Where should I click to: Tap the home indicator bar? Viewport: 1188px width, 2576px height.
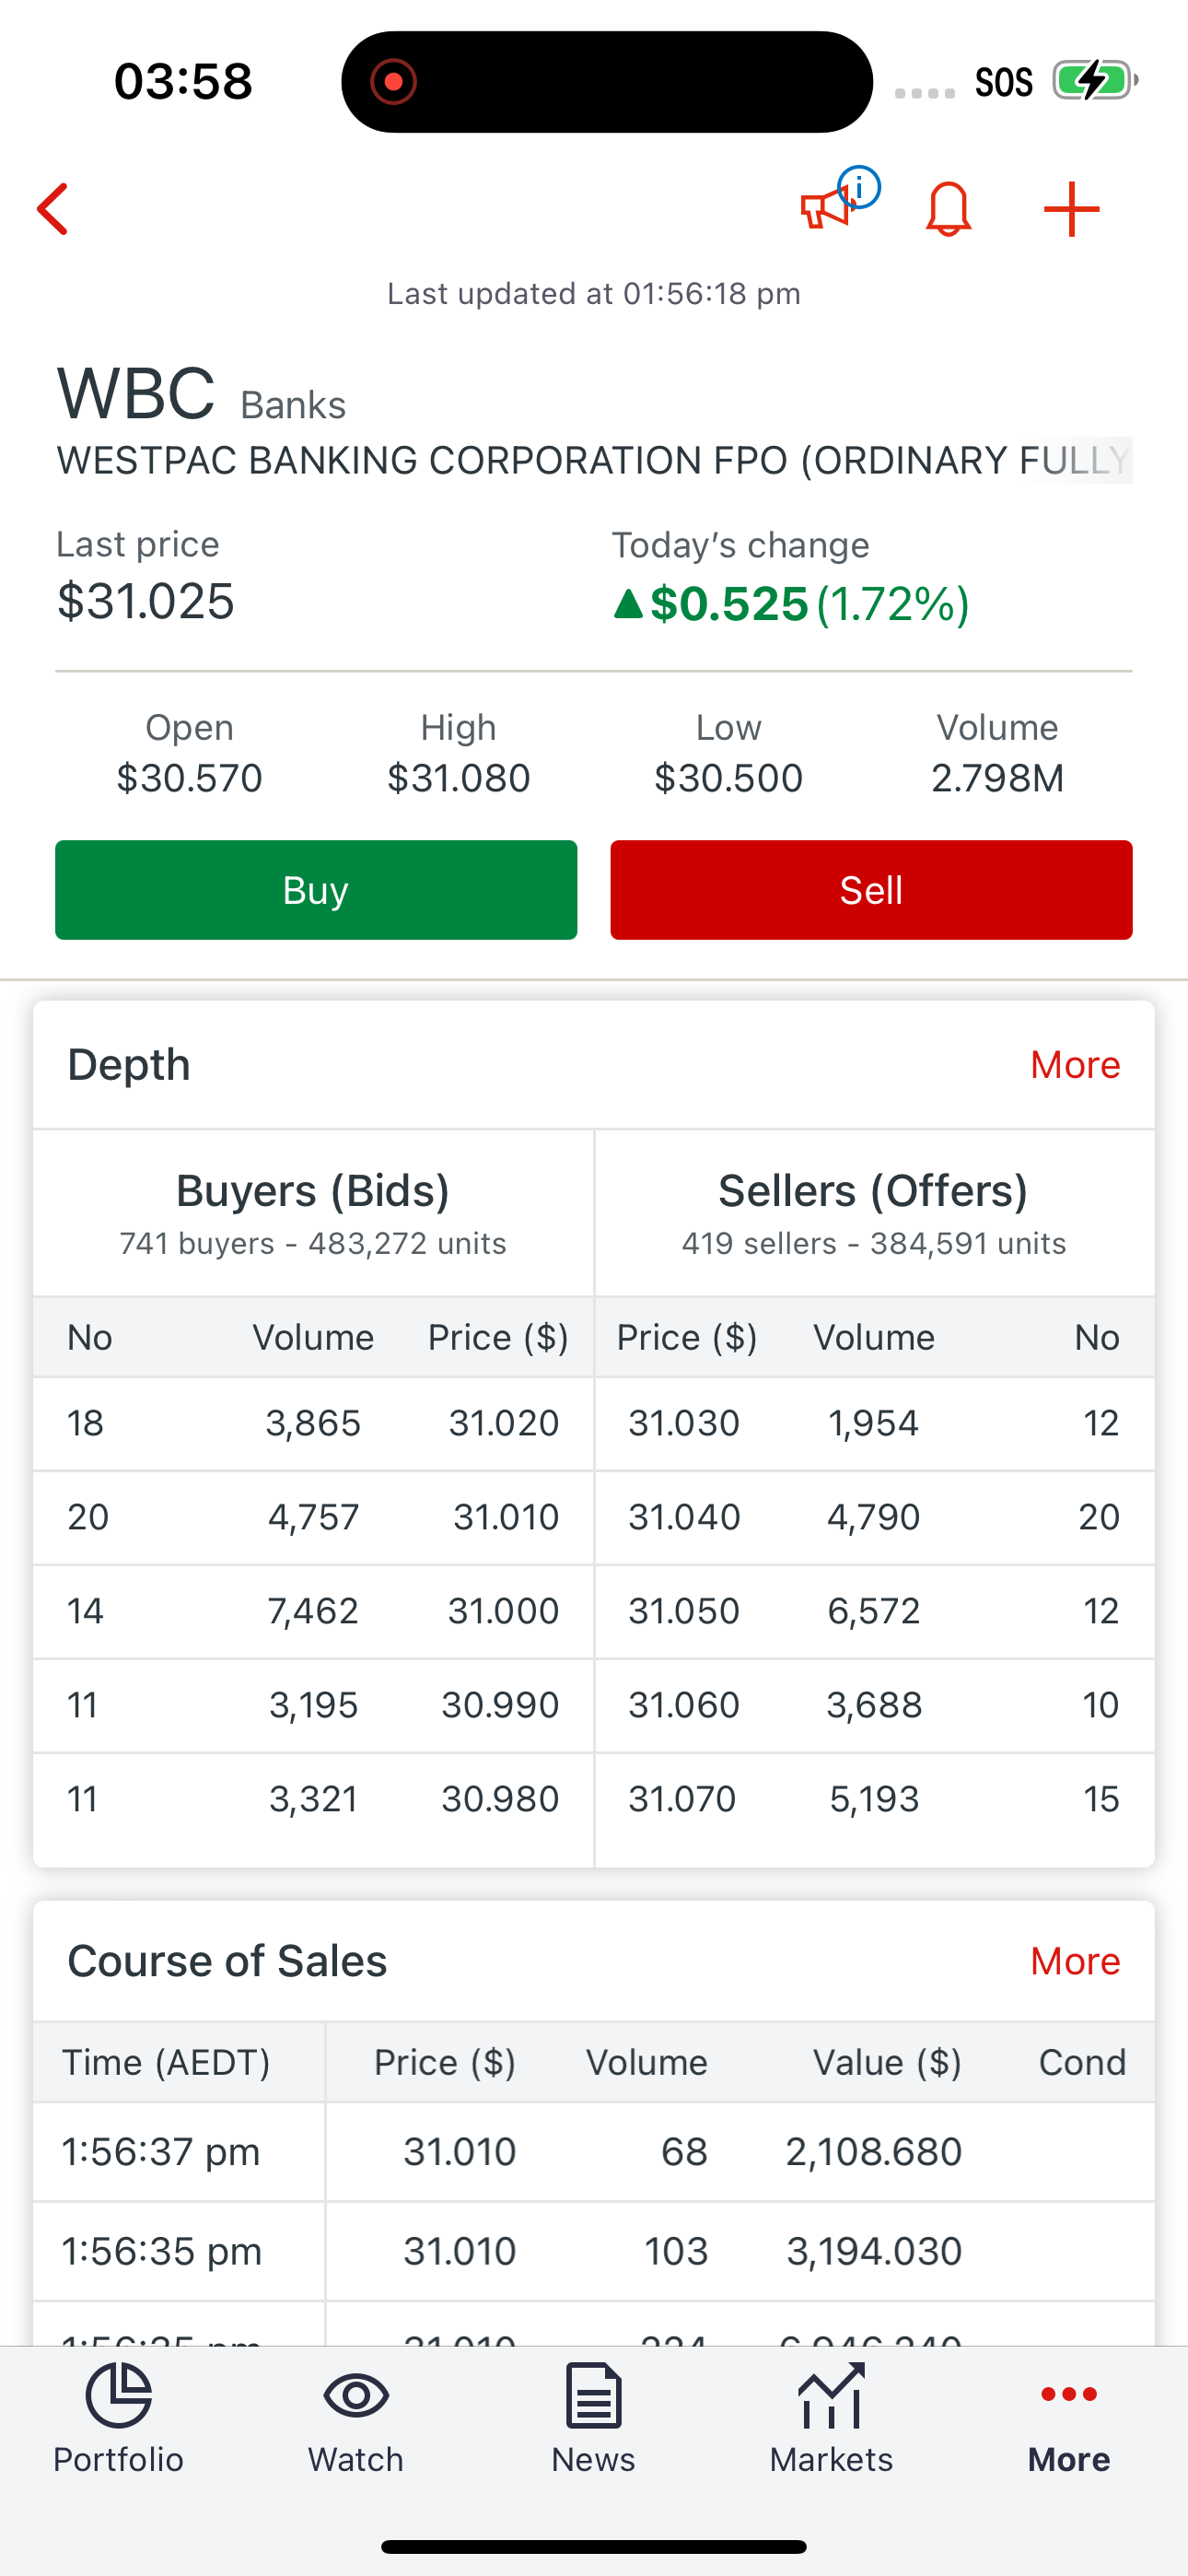point(594,2546)
